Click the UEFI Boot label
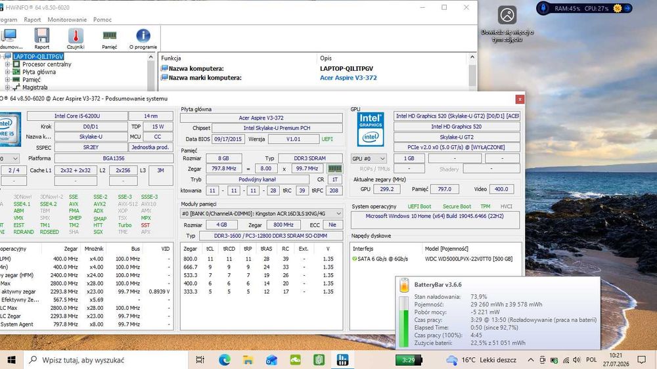This screenshot has width=657, height=369. pyautogui.click(x=419, y=206)
